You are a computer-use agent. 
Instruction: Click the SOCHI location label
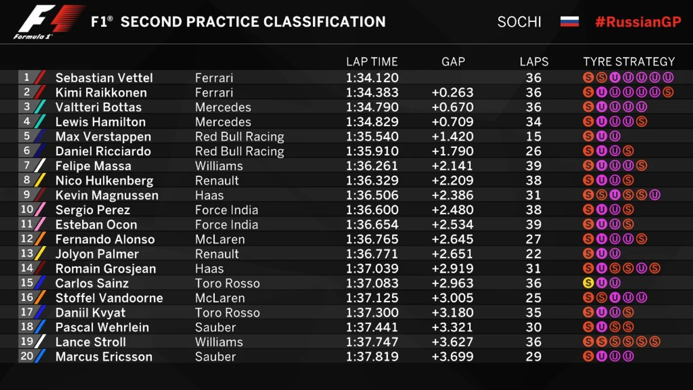coord(519,22)
